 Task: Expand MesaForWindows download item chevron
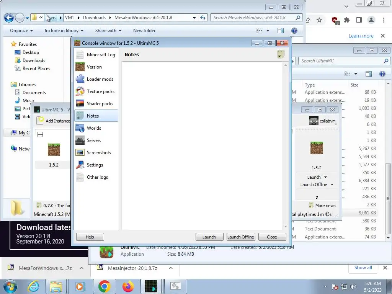(x=82, y=268)
